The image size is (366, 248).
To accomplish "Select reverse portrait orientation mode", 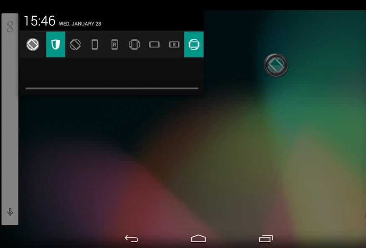I will click(x=114, y=44).
